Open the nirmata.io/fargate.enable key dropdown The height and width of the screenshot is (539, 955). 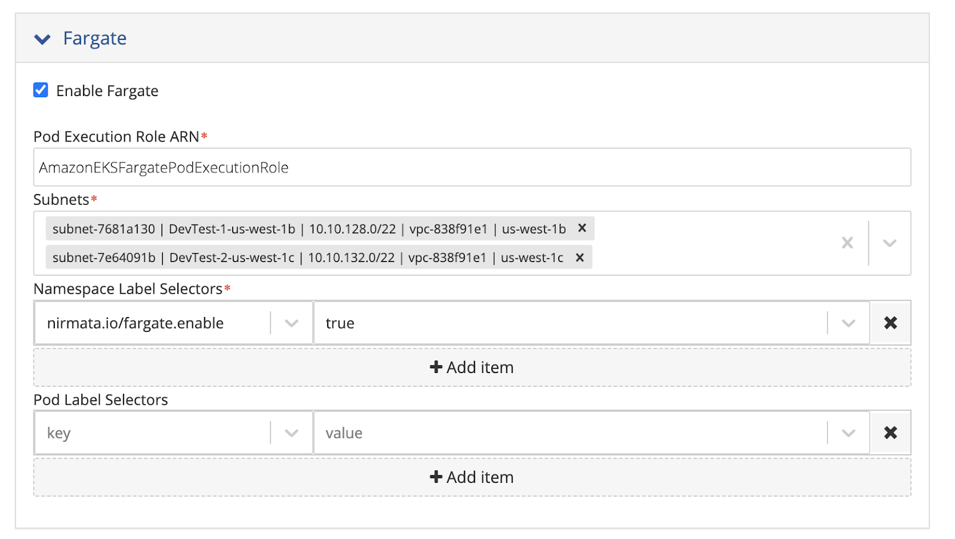(291, 323)
